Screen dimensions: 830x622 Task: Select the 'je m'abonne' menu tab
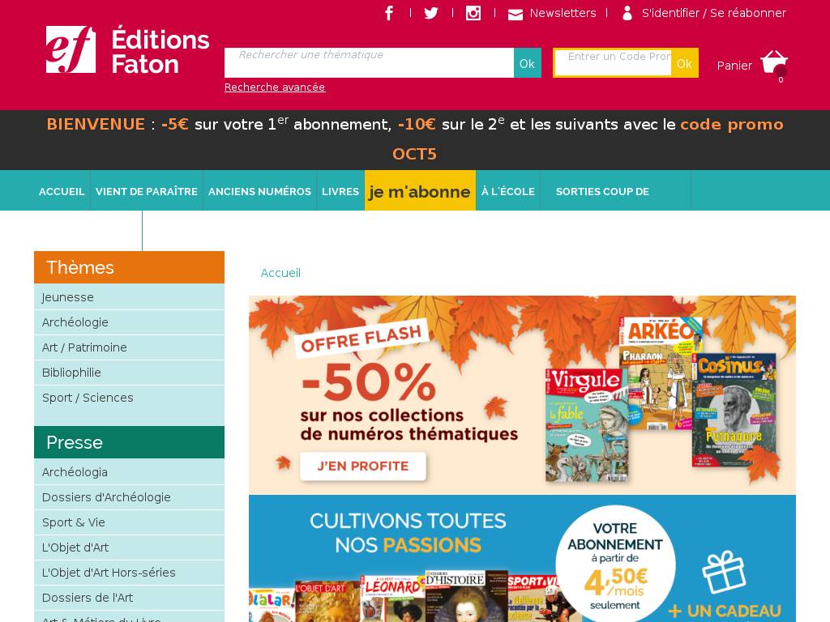pos(420,191)
